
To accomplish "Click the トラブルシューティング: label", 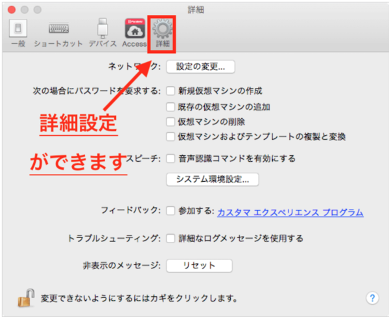I will (x=114, y=239).
